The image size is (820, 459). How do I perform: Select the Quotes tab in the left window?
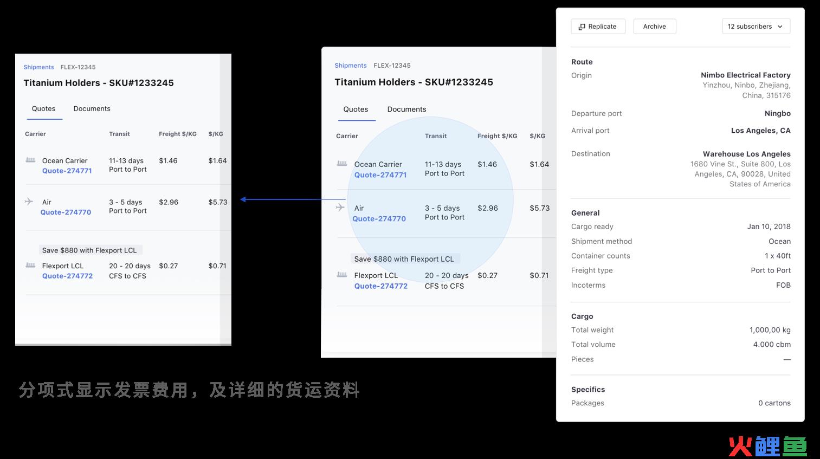click(43, 108)
